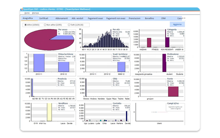The width and height of the screenshot is (220, 138).
Task: Select the Attivi radio button
Action: click(x=26, y=25)
